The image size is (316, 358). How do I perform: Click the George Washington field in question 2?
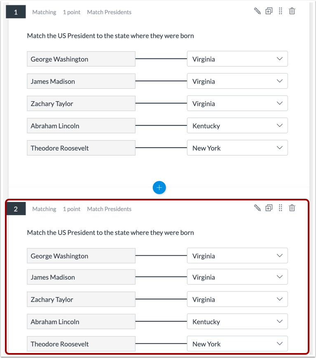pos(81,256)
